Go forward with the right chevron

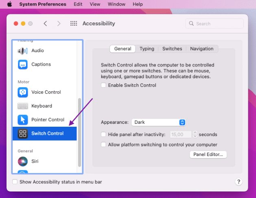[59, 24]
